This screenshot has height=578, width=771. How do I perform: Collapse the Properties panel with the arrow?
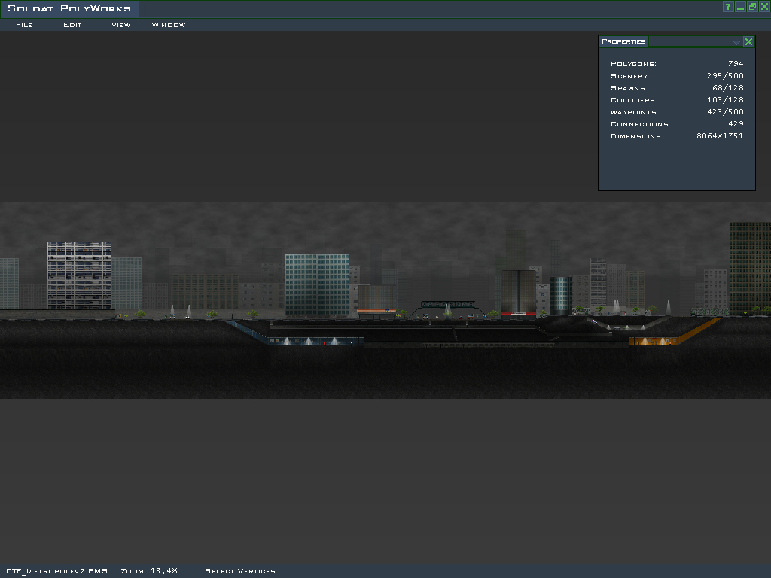tap(736, 42)
